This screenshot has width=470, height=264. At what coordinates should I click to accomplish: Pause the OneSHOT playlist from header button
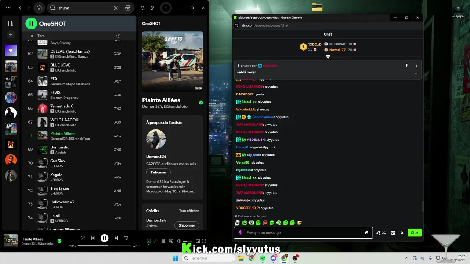click(31, 23)
